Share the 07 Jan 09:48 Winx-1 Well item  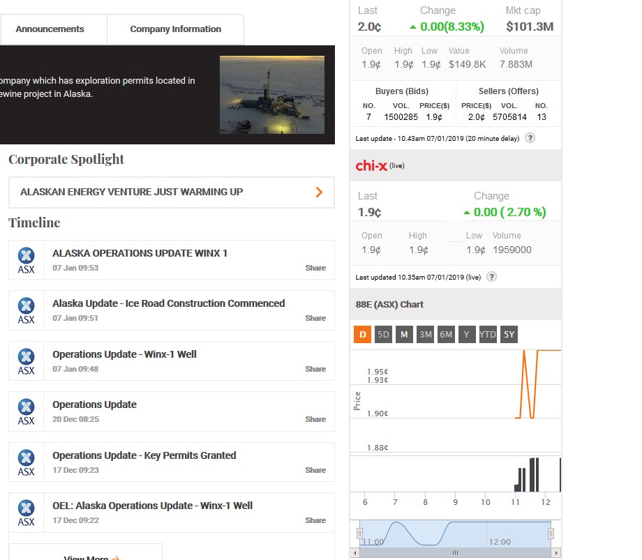[315, 369]
